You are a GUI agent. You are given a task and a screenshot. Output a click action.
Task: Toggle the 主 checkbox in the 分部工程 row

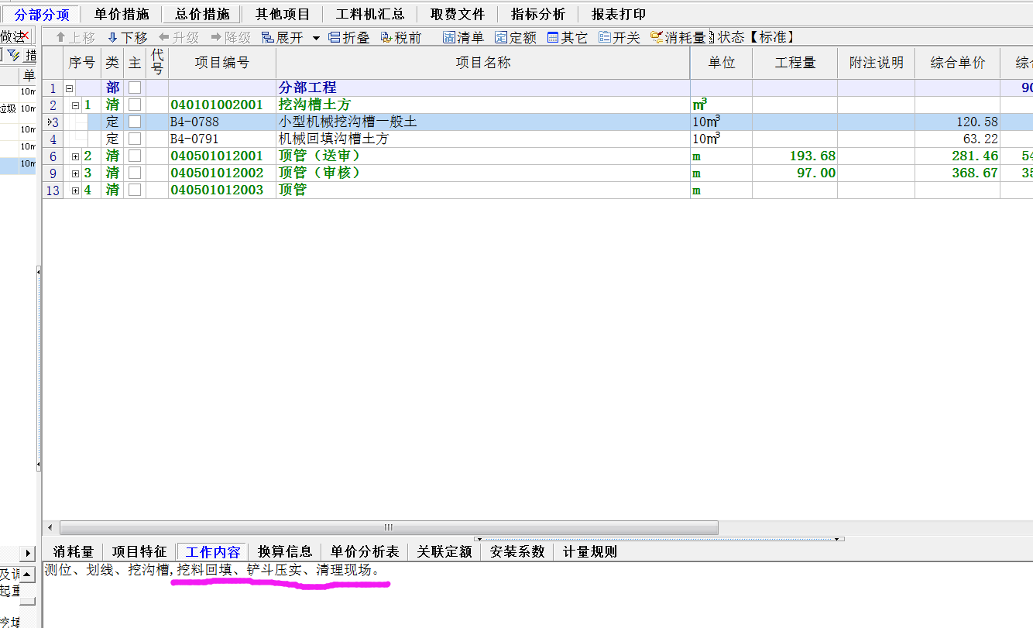(135, 88)
